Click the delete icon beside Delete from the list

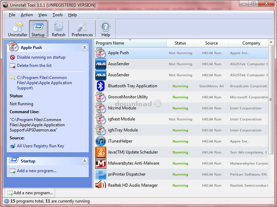click(x=12, y=66)
